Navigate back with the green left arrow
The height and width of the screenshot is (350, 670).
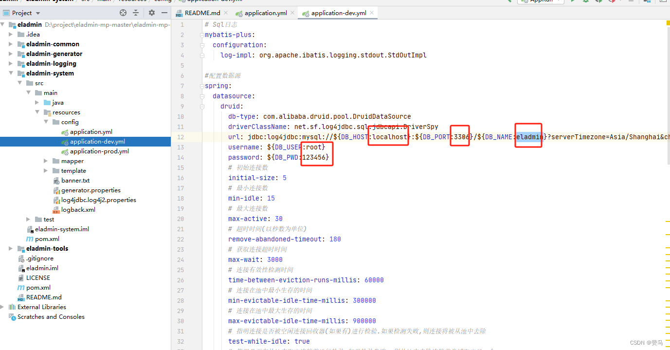coord(509,2)
